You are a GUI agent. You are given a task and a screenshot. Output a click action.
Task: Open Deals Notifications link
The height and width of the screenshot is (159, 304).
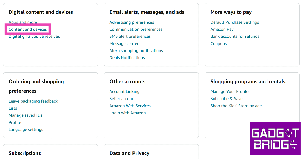point(127,58)
